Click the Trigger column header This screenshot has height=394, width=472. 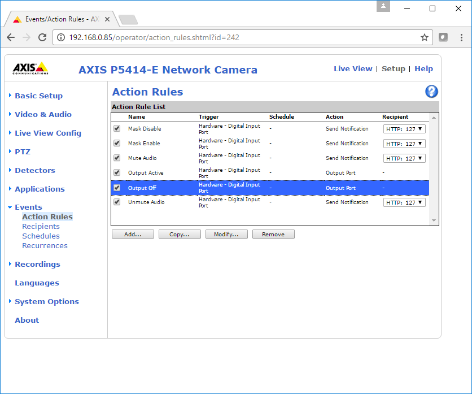(208, 117)
